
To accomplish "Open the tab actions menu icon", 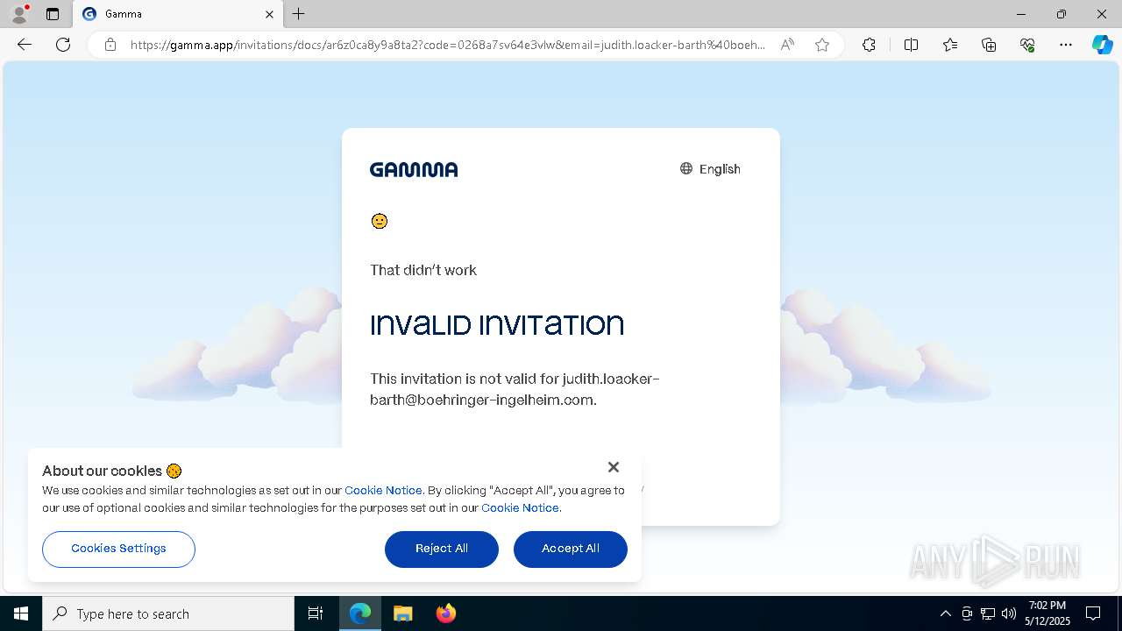I will pyautogui.click(x=53, y=14).
